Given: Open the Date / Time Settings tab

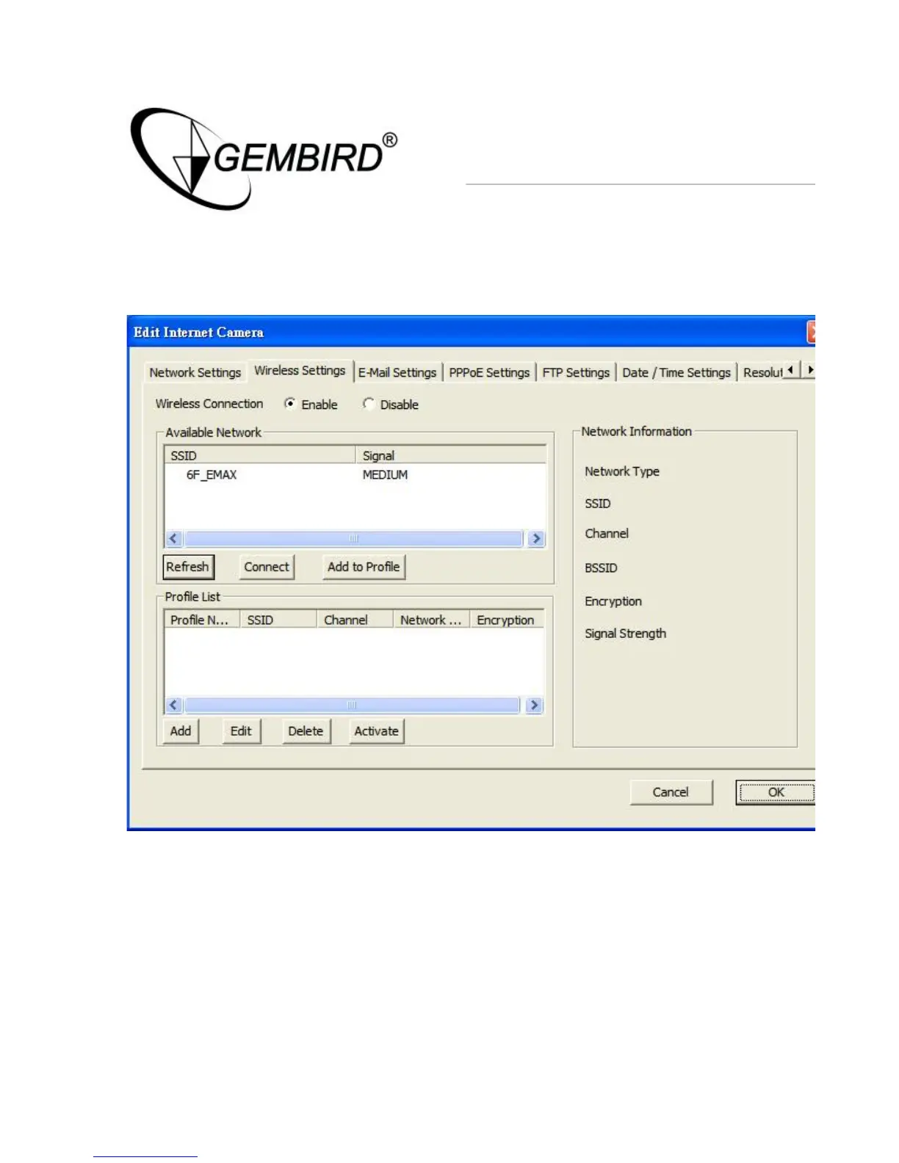Looking at the screenshot, I should (x=676, y=372).
